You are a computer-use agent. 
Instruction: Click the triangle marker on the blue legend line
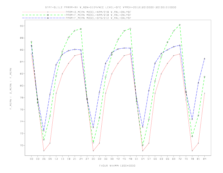[x=48, y=18]
